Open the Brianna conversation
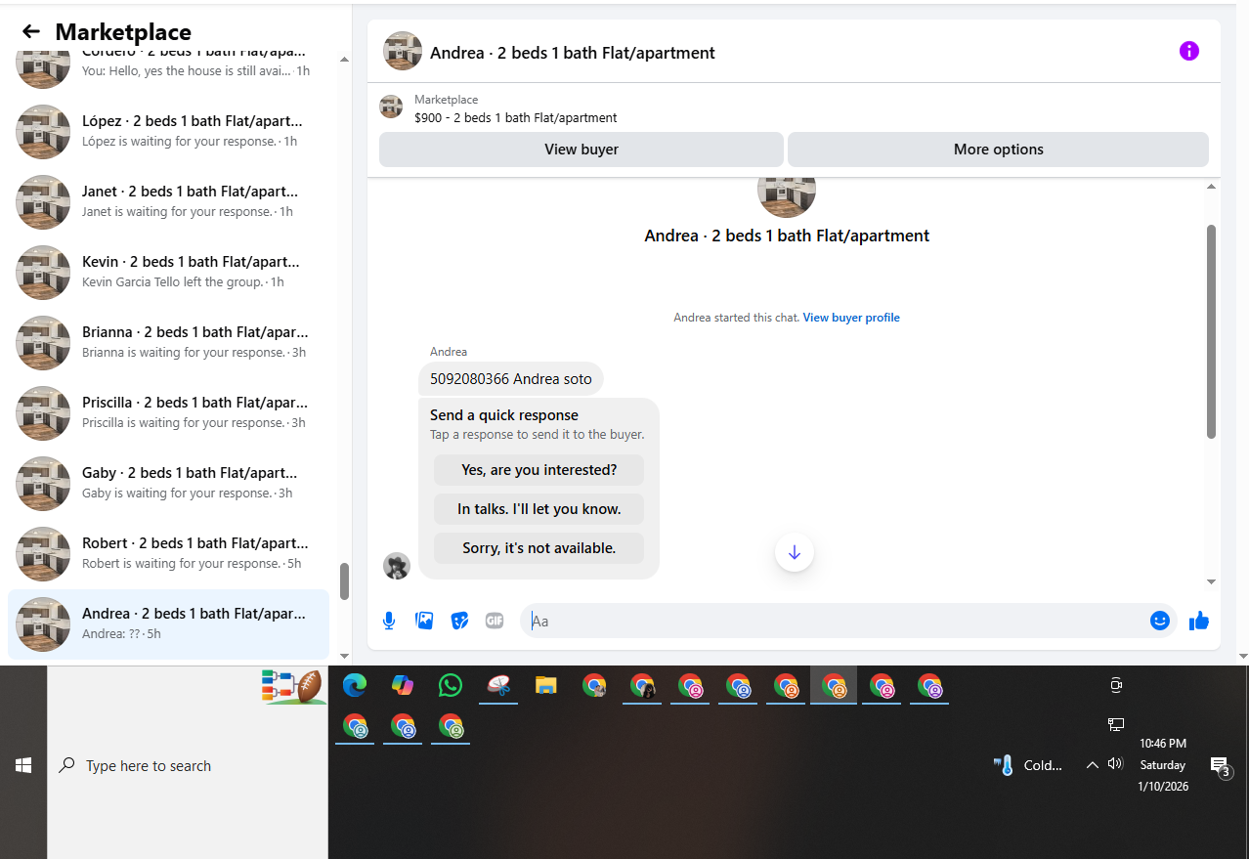The height and width of the screenshot is (859, 1249). pyautogui.click(x=168, y=342)
